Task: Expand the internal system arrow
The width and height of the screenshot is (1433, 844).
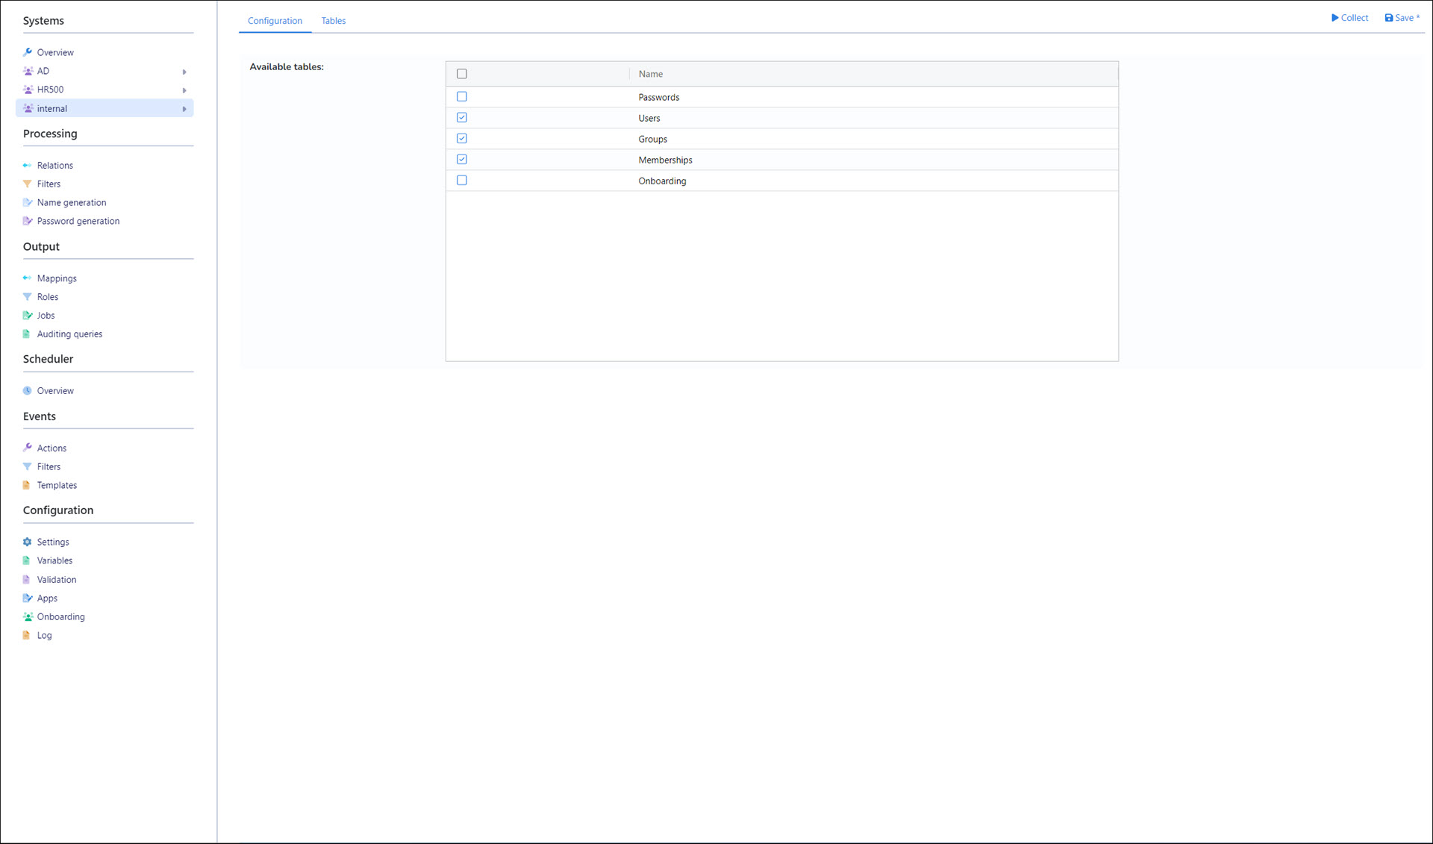Action: (184, 109)
